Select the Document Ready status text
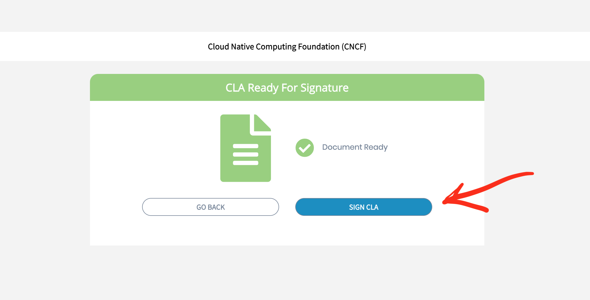This screenshot has width=590, height=300. [x=355, y=147]
